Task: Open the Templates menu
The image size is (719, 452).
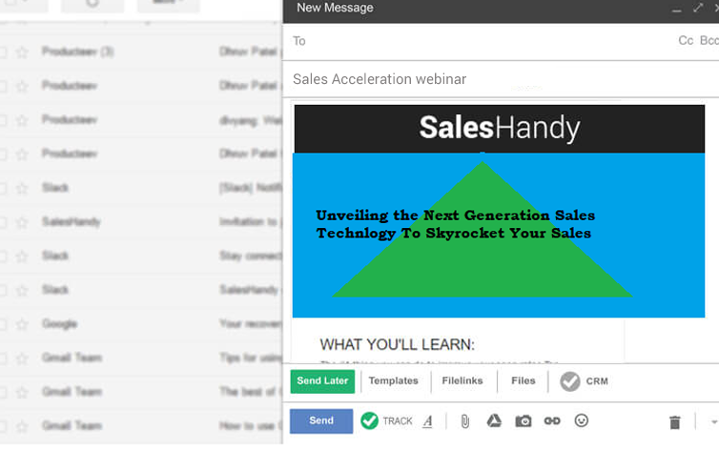Action: click(x=394, y=380)
